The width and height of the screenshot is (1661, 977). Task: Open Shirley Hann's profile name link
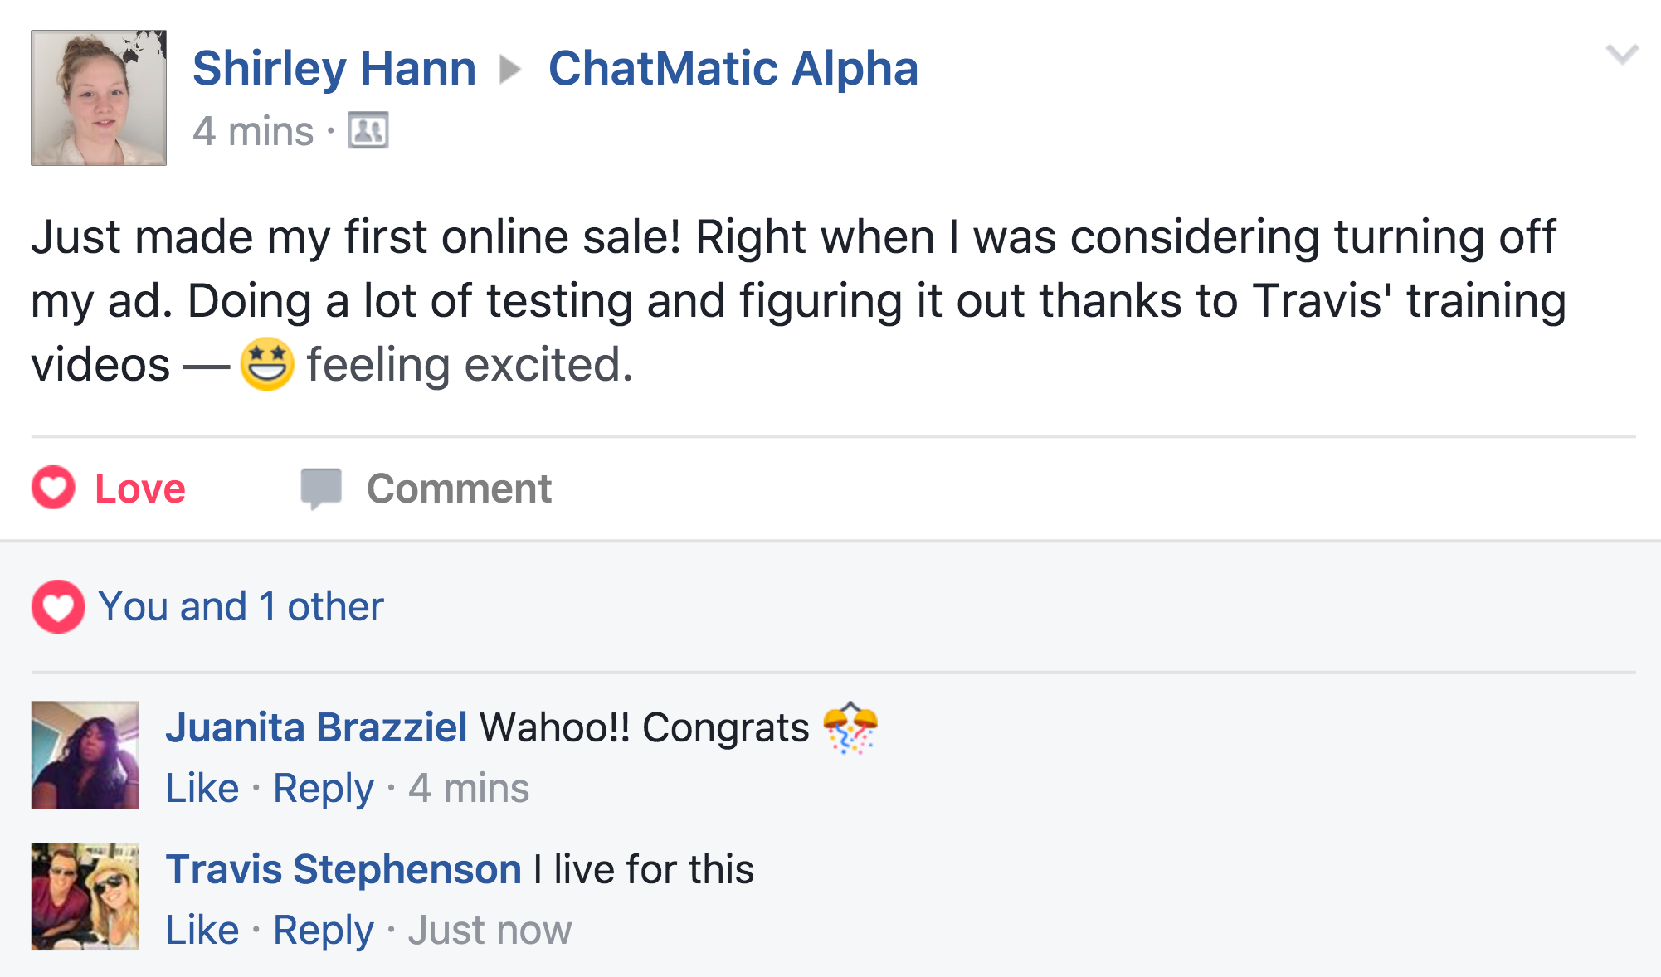[334, 68]
